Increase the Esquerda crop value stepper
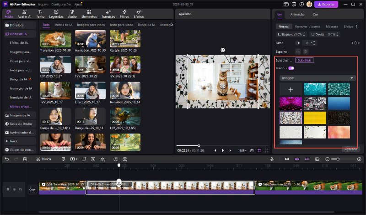This screenshot has width=366, height=215. [x=304, y=33]
